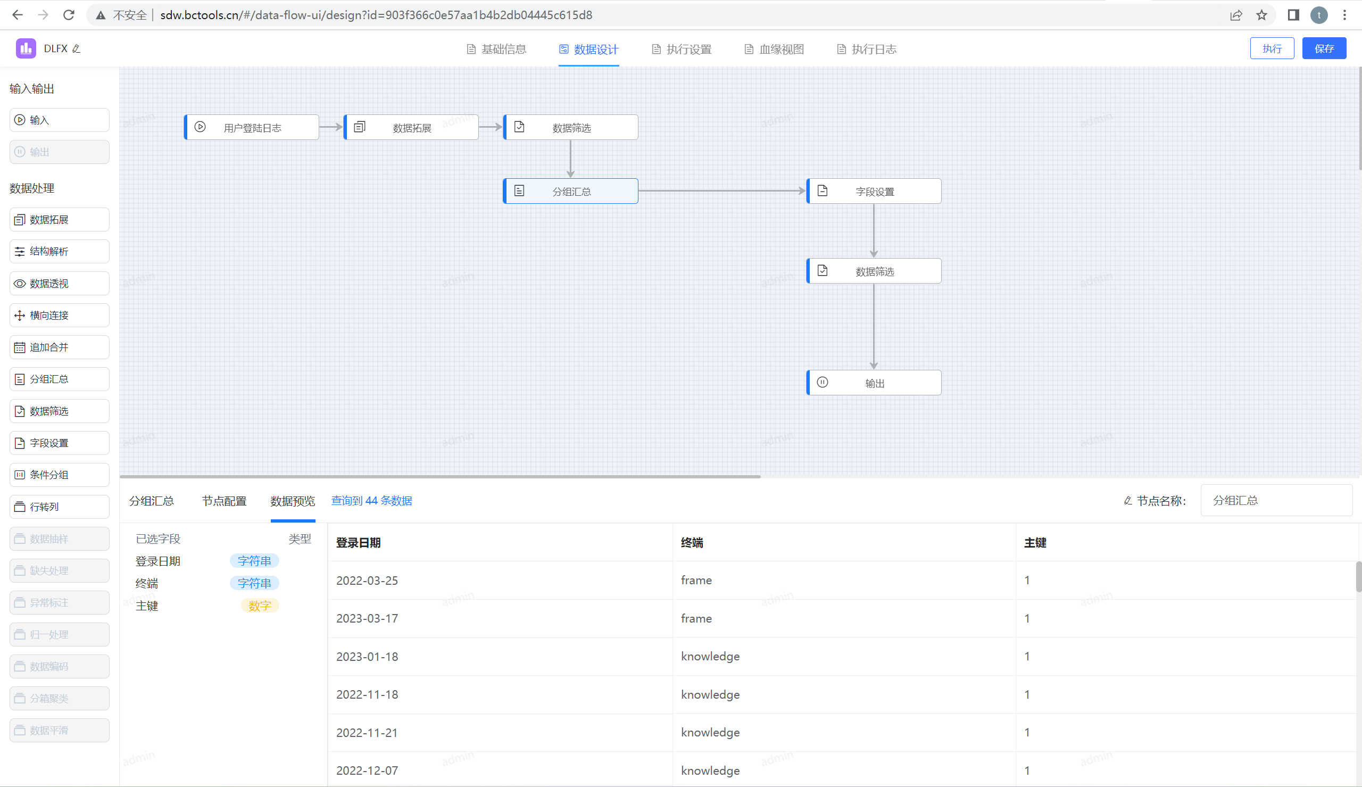The width and height of the screenshot is (1362, 787).
Task: Select the 数据透视 eye component in sidebar
Action: coord(60,283)
